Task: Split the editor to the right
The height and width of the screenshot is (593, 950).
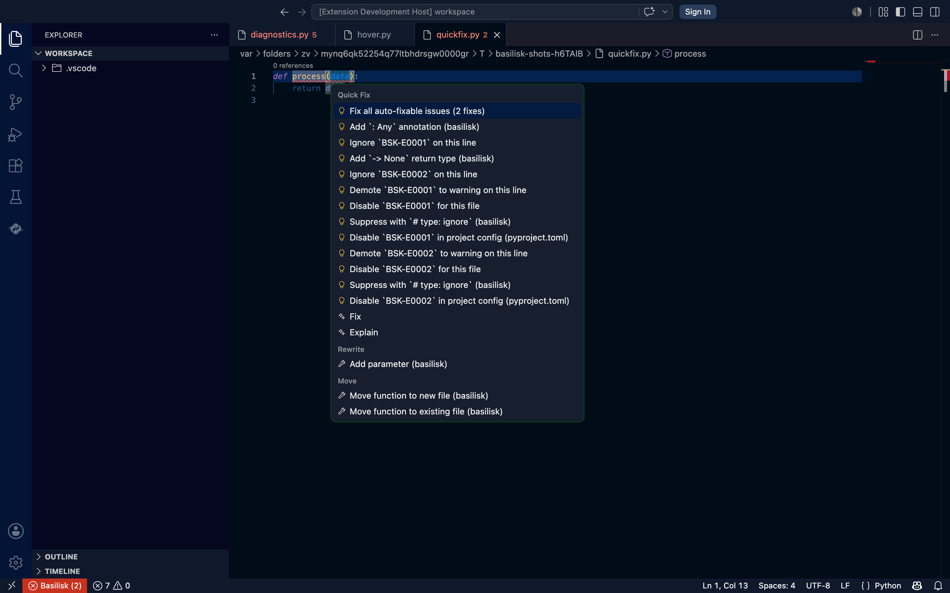Action: click(917, 35)
